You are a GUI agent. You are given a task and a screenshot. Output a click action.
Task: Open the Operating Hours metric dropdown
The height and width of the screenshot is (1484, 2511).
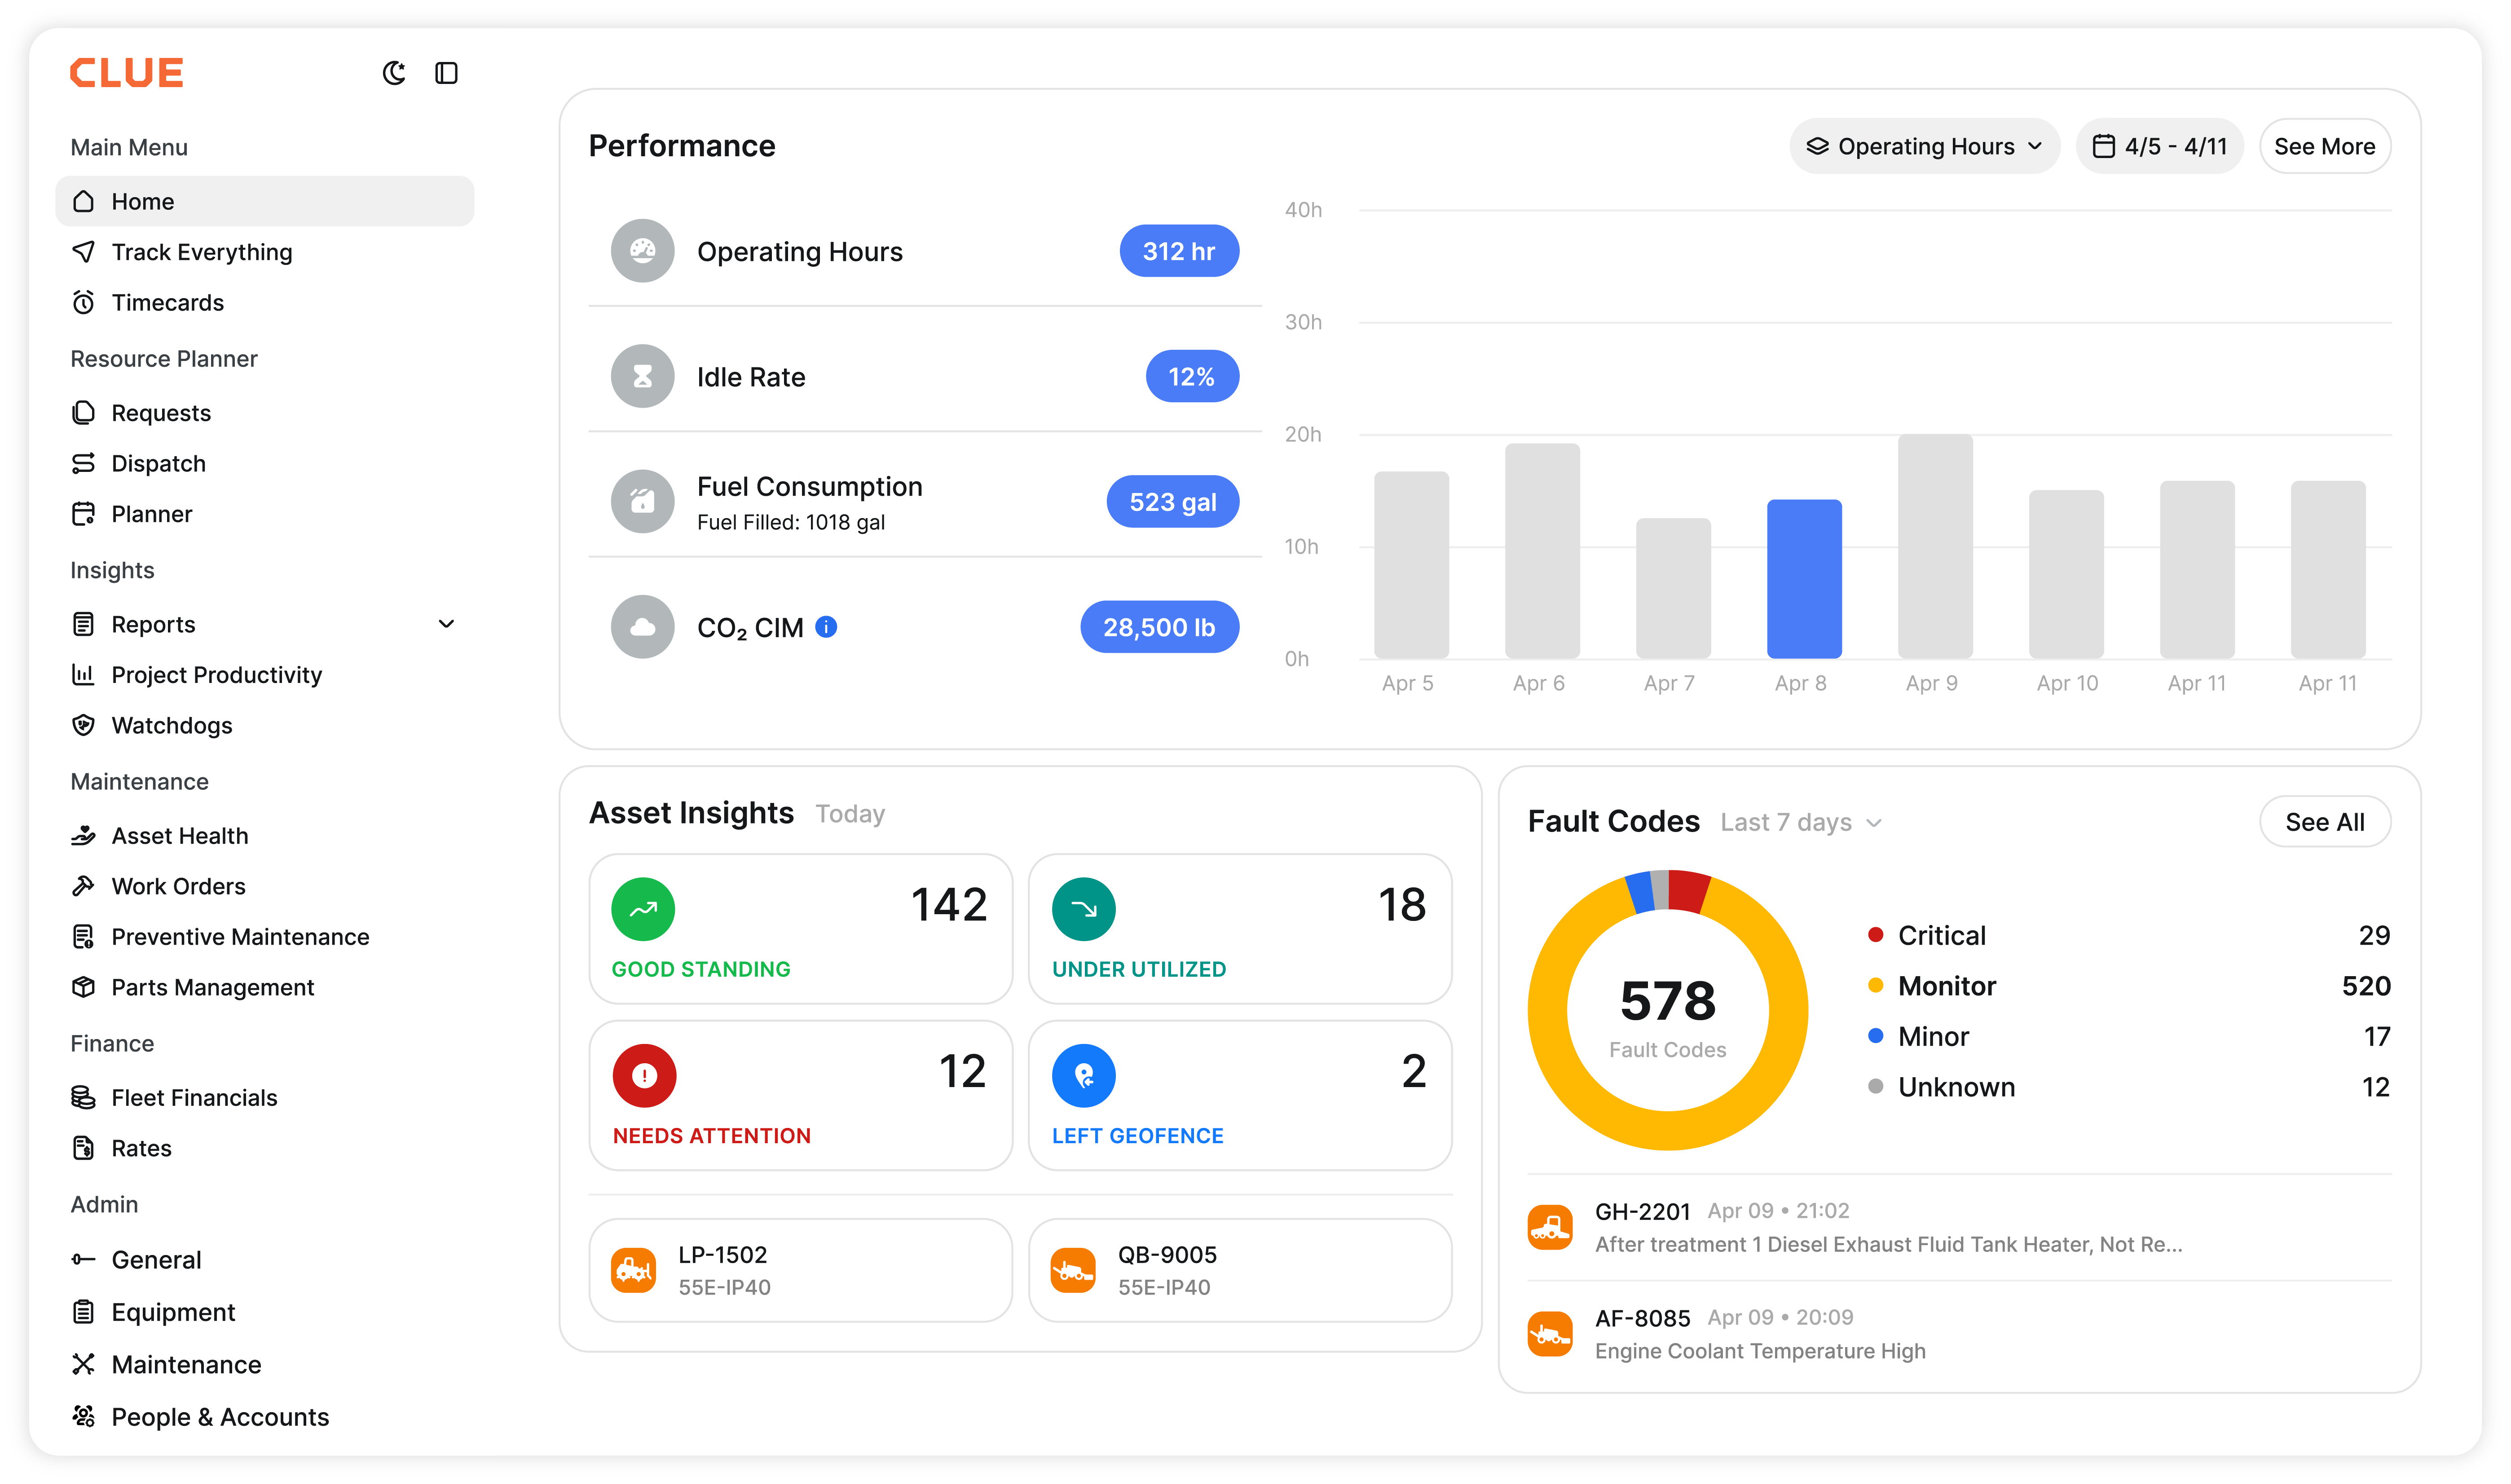point(1924,146)
